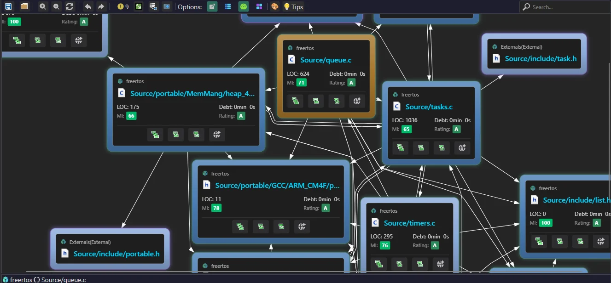The height and width of the screenshot is (283, 611).
Task: Click the grid export icon with blue arrow
Action: pos(153,7)
